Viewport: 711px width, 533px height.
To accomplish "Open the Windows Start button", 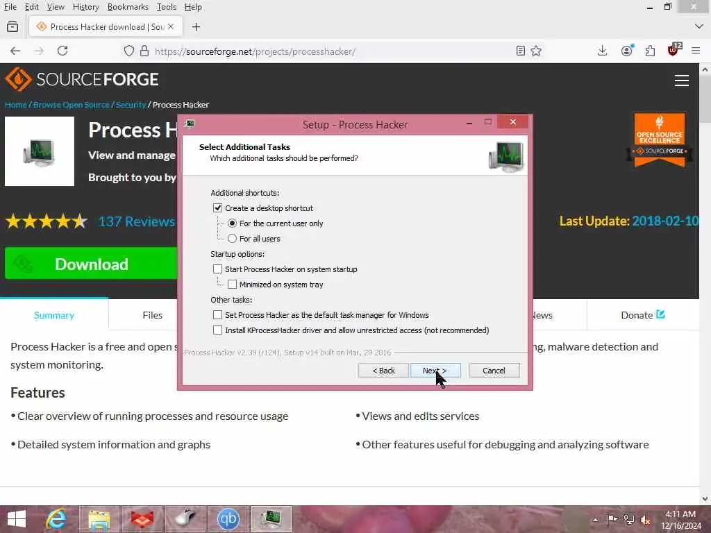I will point(17,519).
